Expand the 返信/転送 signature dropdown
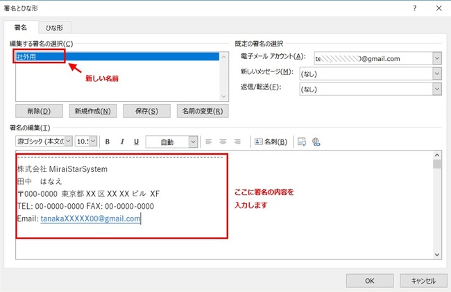This screenshot has height=292, width=451. (436, 88)
